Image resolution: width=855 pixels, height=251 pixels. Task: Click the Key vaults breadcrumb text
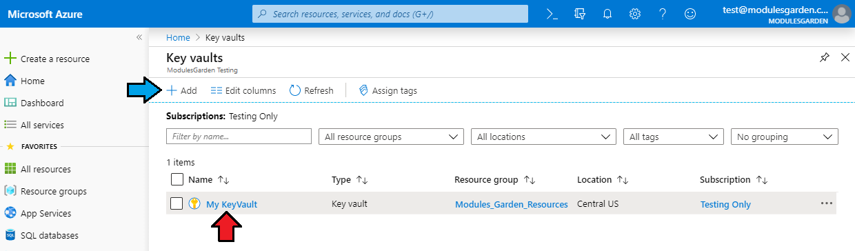225,37
